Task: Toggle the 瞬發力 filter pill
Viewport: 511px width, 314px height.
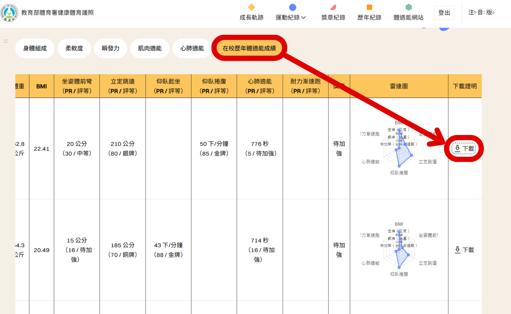Action: [110, 48]
